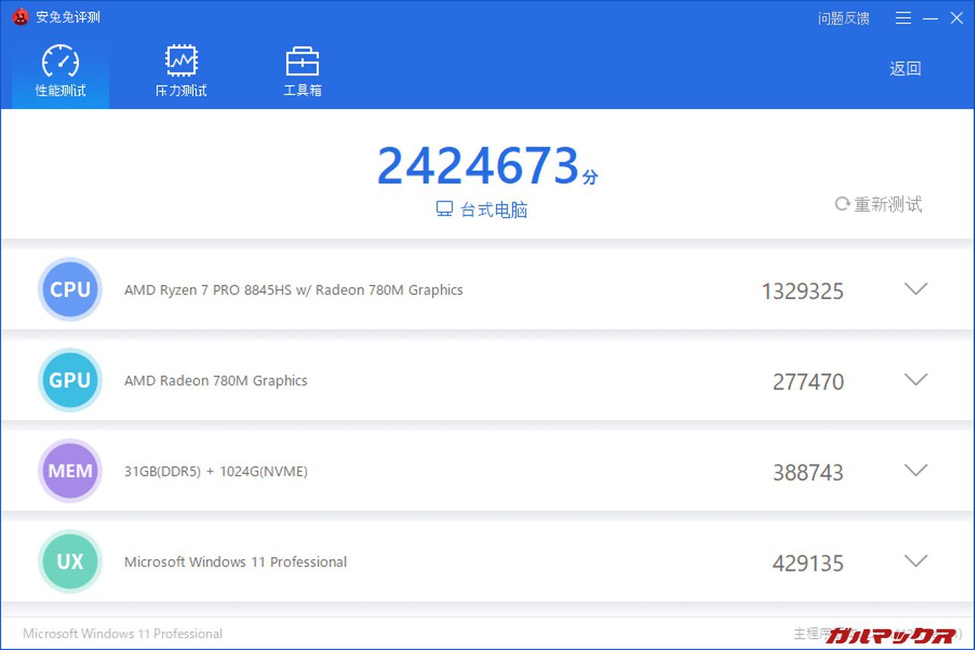Click the AnTuTu rabbit logo icon
975x650 pixels.
[x=21, y=17]
